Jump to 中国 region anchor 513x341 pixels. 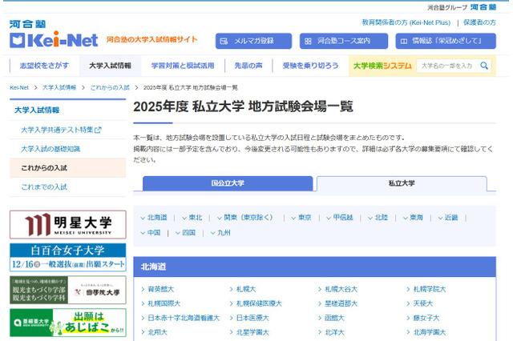click(151, 233)
